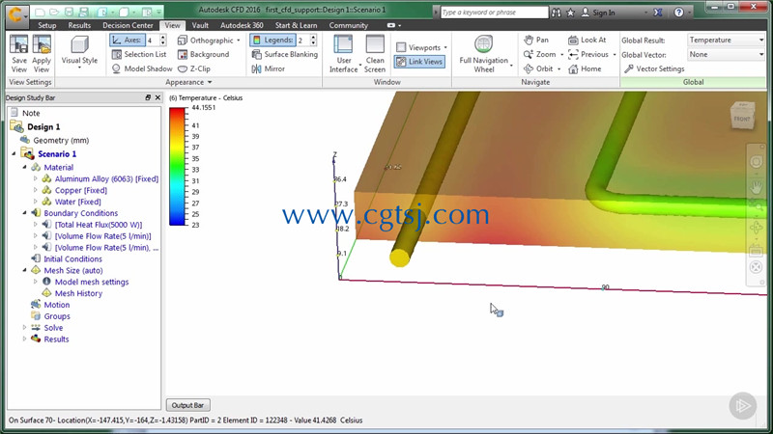Image resolution: width=773 pixels, height=434 pixels.
Task: Click the Look At tool
Action: click(x=587, y=40)
